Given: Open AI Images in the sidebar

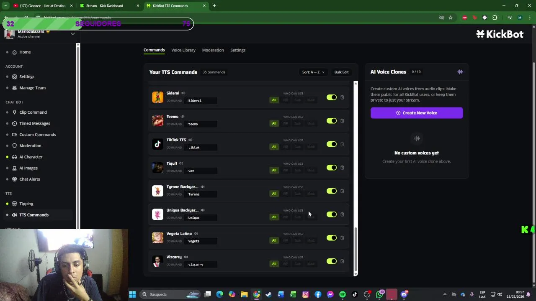Looking at the screenshot, I should [28, 168].
